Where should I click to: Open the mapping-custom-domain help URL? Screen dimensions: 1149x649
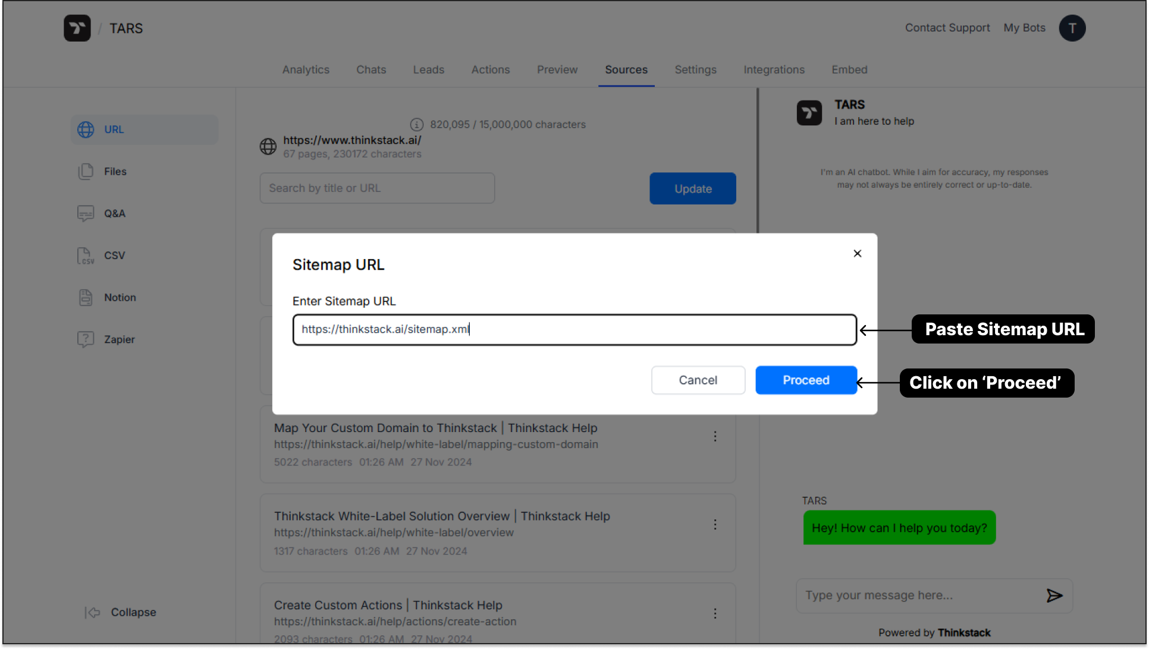point(436,445)
